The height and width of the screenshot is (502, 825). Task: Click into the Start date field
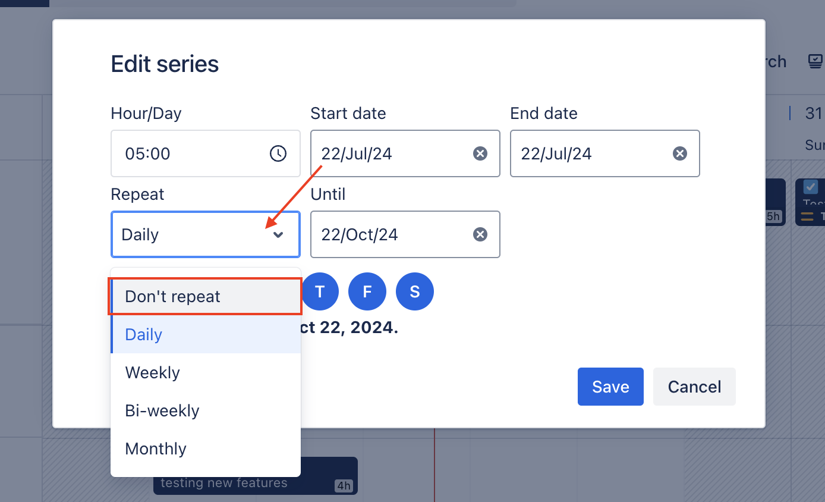(405, 153)
